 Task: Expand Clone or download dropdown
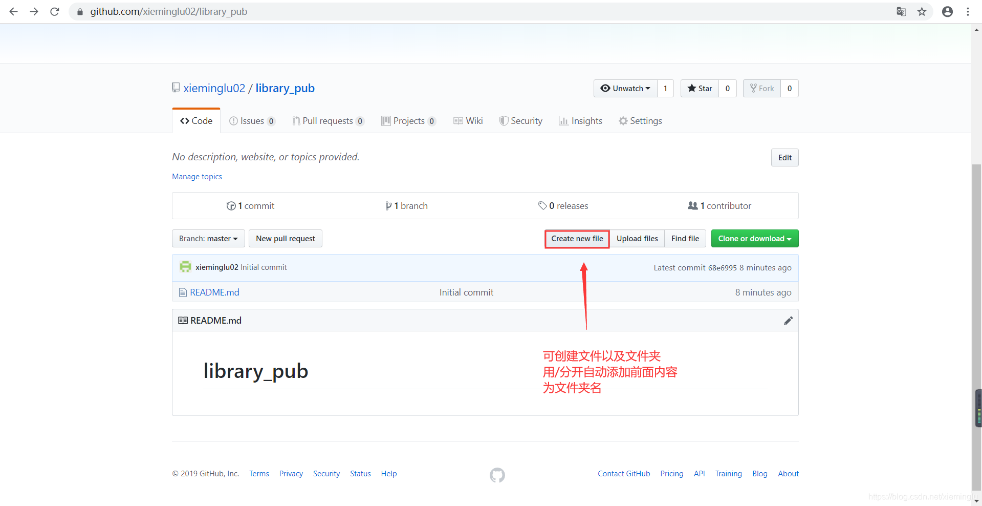755,239
